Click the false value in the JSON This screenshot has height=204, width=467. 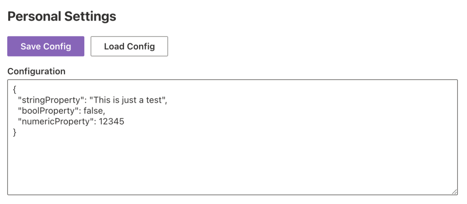pos(94,111)
